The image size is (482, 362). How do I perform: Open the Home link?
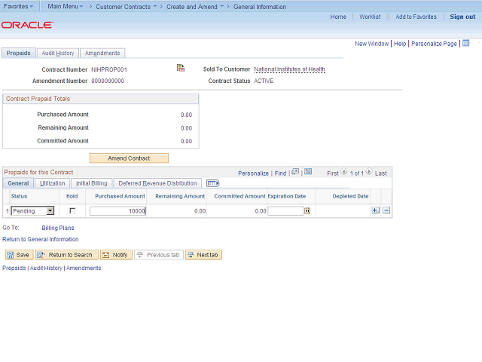point(338,17)
